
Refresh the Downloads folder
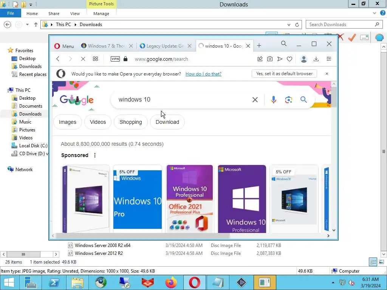click(x=297, y=25)
